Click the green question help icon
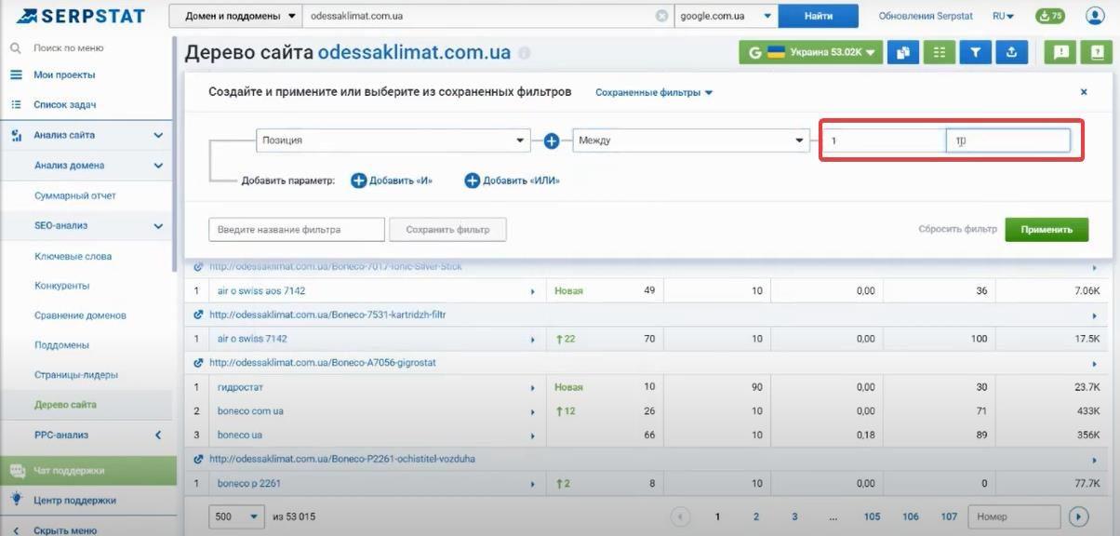Screen dimensions: 1120x536 click(x=1096, y=53)
